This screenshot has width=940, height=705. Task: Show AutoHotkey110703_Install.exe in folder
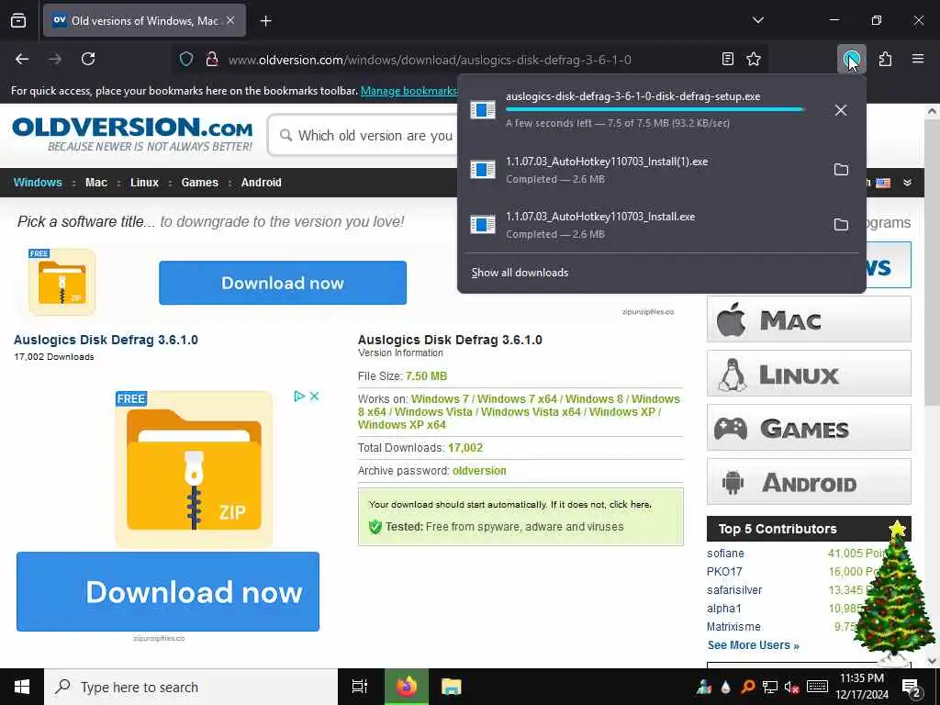point(841,225)
